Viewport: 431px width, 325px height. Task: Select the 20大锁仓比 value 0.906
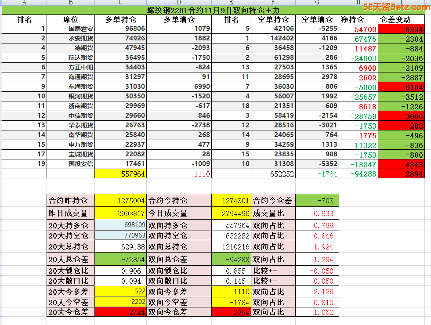coord(121,271)
